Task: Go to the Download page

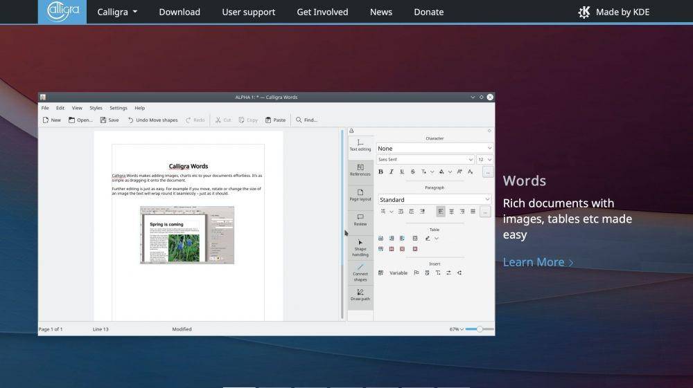Action: pyautogui.click(x=179, y=12)
